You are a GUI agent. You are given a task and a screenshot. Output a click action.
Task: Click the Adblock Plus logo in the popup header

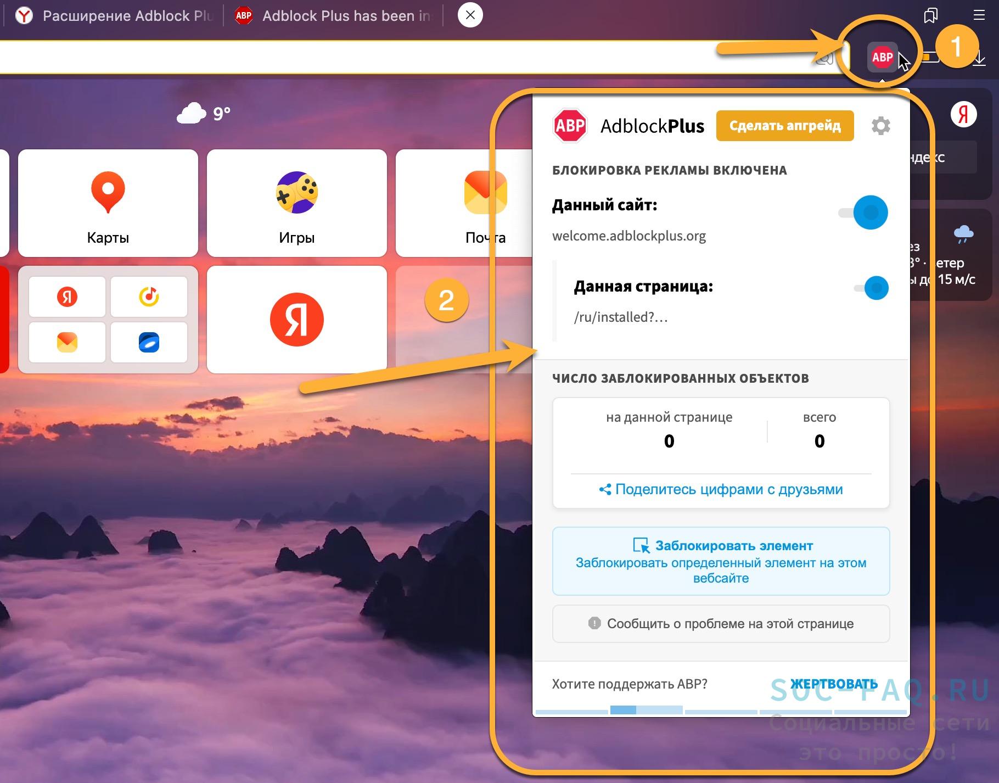570,126
